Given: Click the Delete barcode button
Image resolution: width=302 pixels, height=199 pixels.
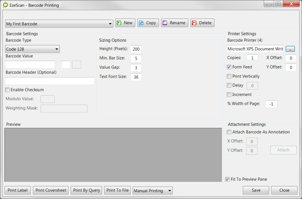Looking at the screenshot, I should pos(202,23).
